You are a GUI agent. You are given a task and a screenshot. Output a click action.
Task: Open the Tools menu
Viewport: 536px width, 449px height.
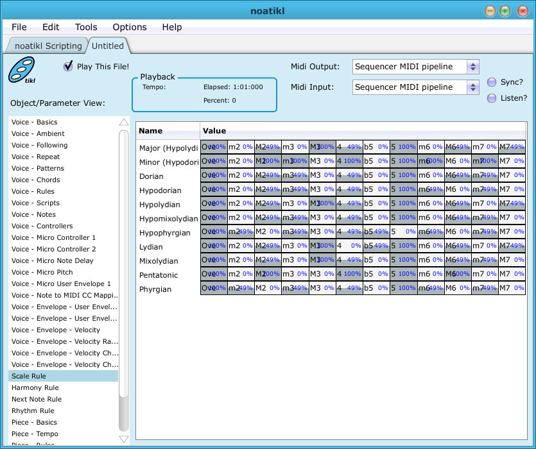point(86,27)
